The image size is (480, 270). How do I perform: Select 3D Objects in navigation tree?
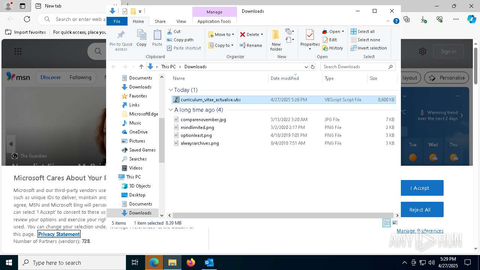[x=139, y=186]
